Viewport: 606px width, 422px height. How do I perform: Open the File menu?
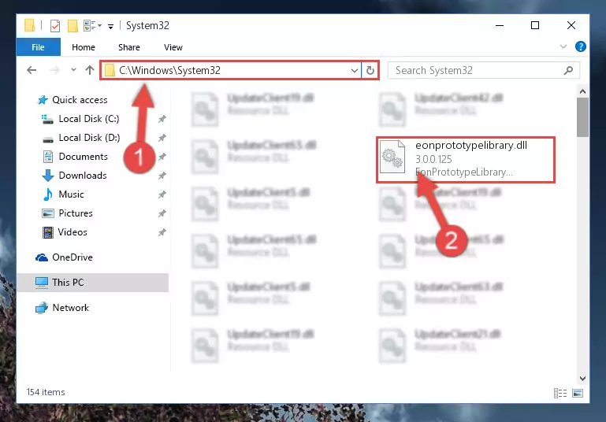38,47
